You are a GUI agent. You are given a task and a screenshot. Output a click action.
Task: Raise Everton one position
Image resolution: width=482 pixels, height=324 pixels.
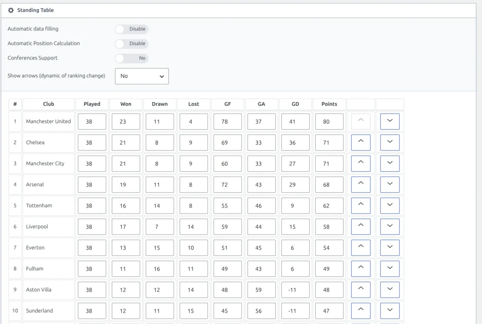tap(361, 248)
